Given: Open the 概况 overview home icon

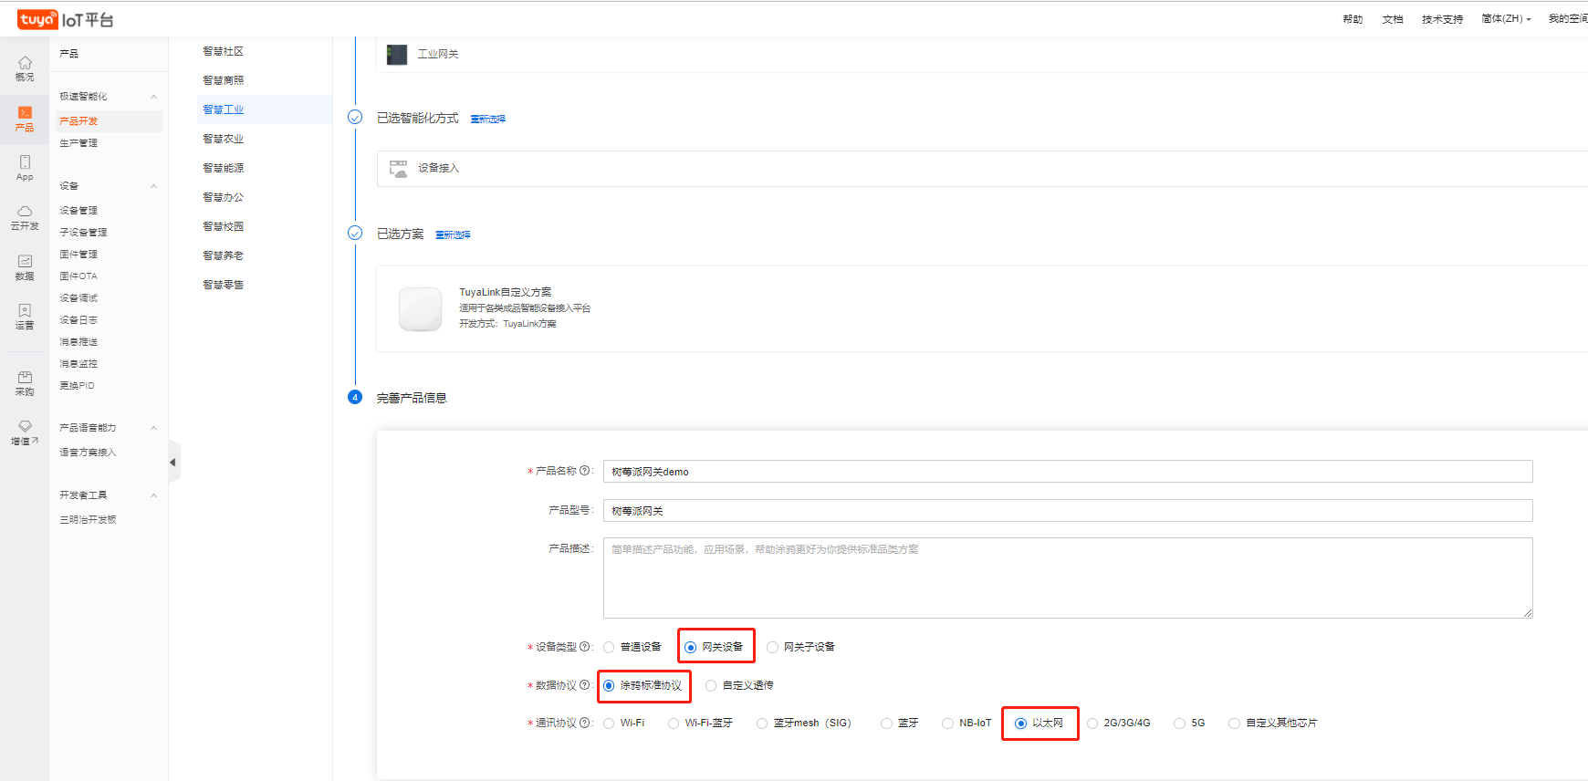Looking at the screenshot, I should point(25,63).
